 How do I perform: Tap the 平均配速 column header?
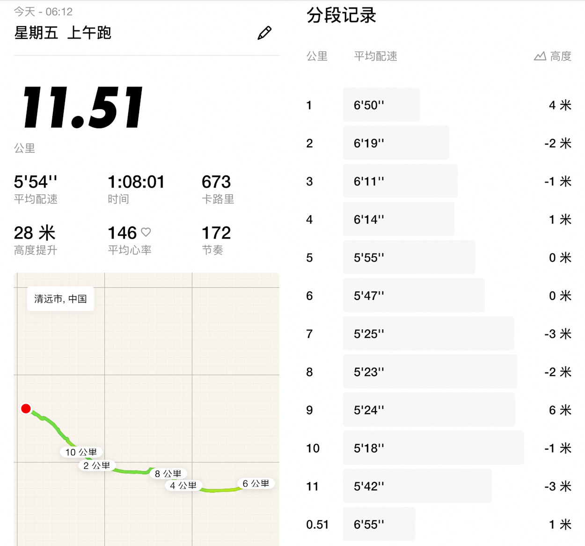[x=375, y=56]
